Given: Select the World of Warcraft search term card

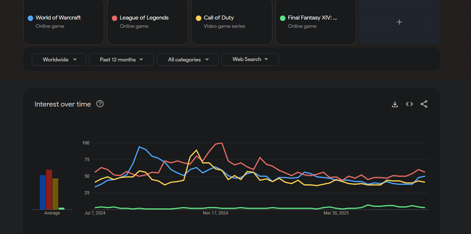Looking at the screenshot, I should (64, 22).
